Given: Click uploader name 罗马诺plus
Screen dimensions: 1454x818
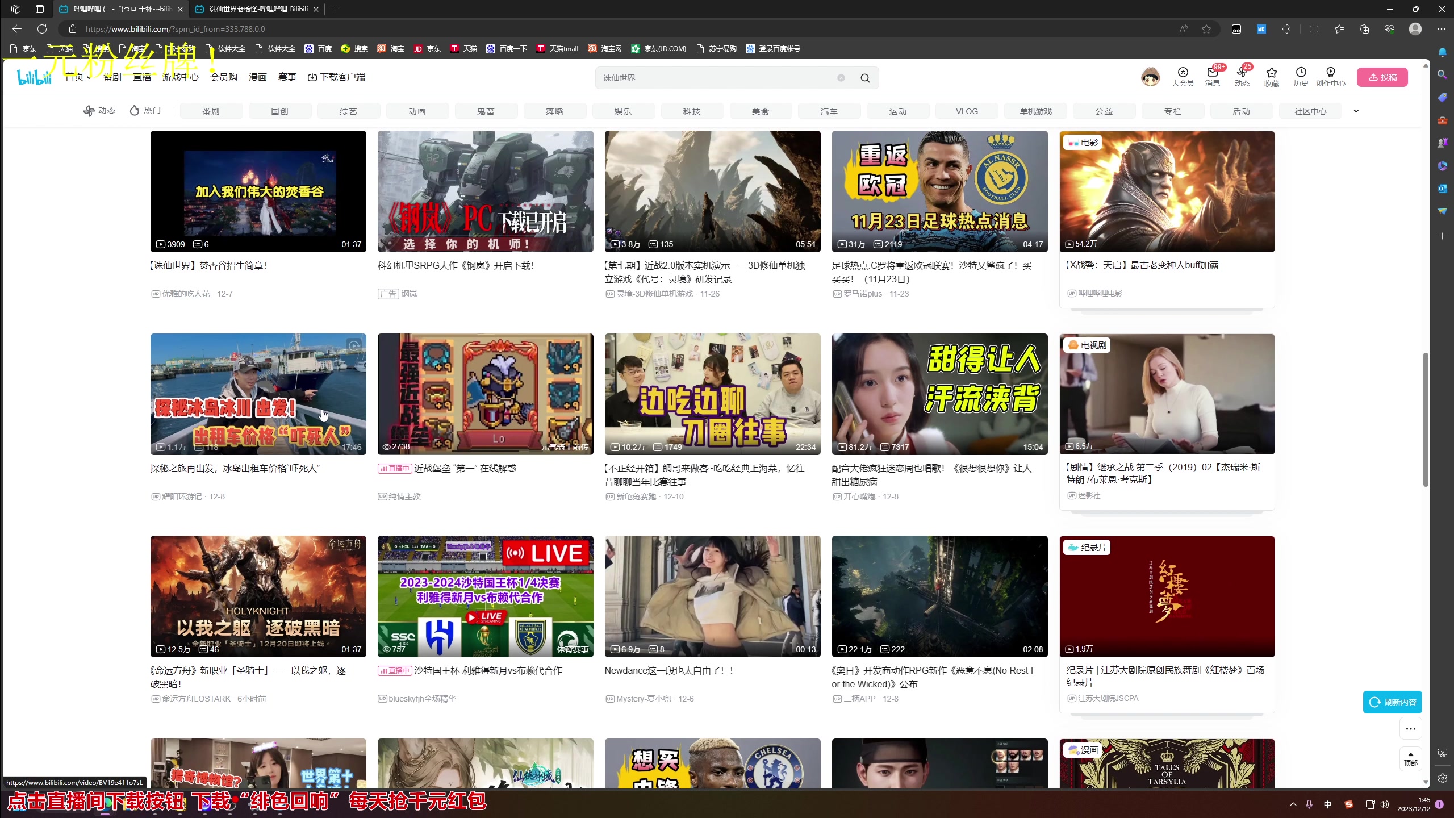Looking at the screenshot, I should click(863, 294).
